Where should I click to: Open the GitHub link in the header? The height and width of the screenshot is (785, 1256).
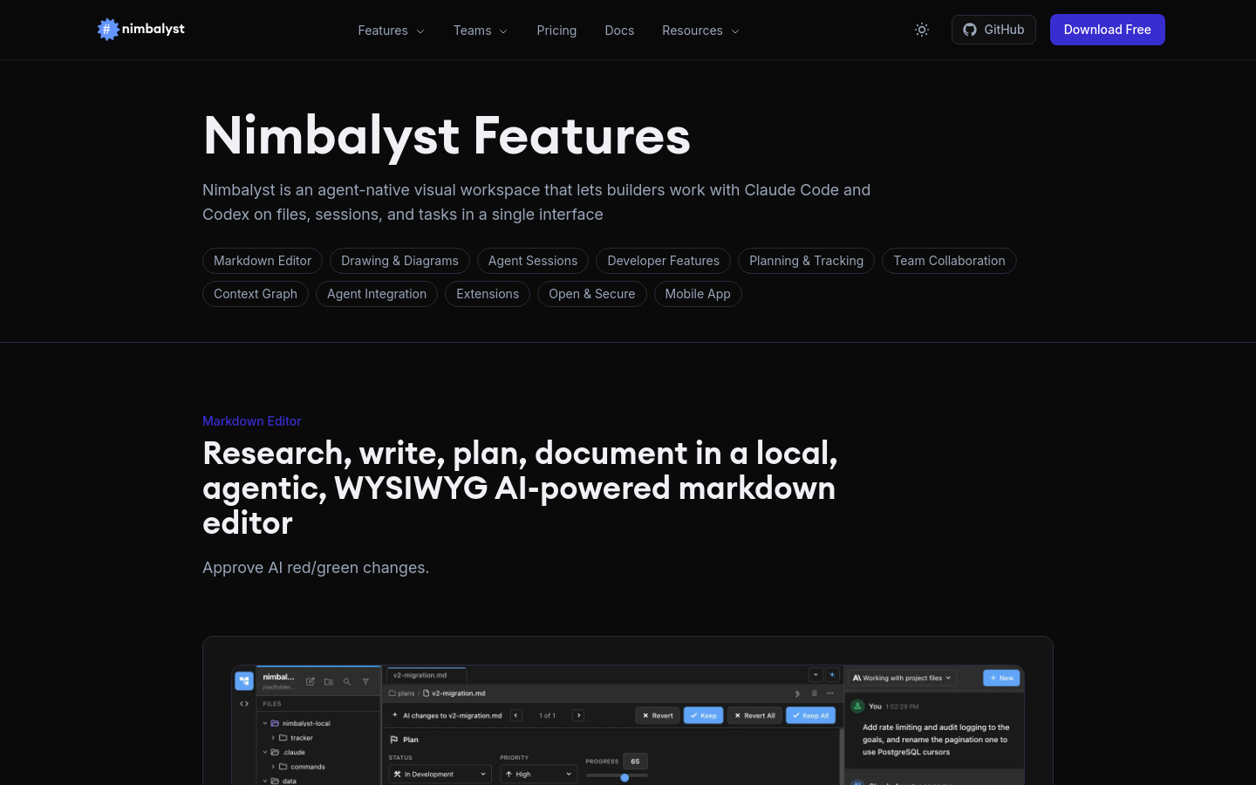(993, 30)
